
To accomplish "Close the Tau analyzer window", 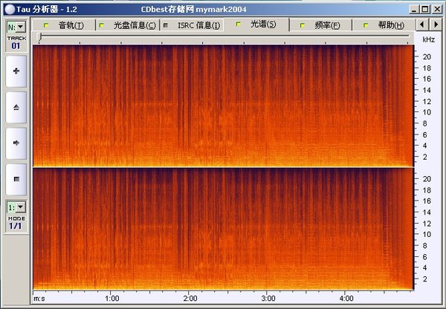I will pos(436,10).
